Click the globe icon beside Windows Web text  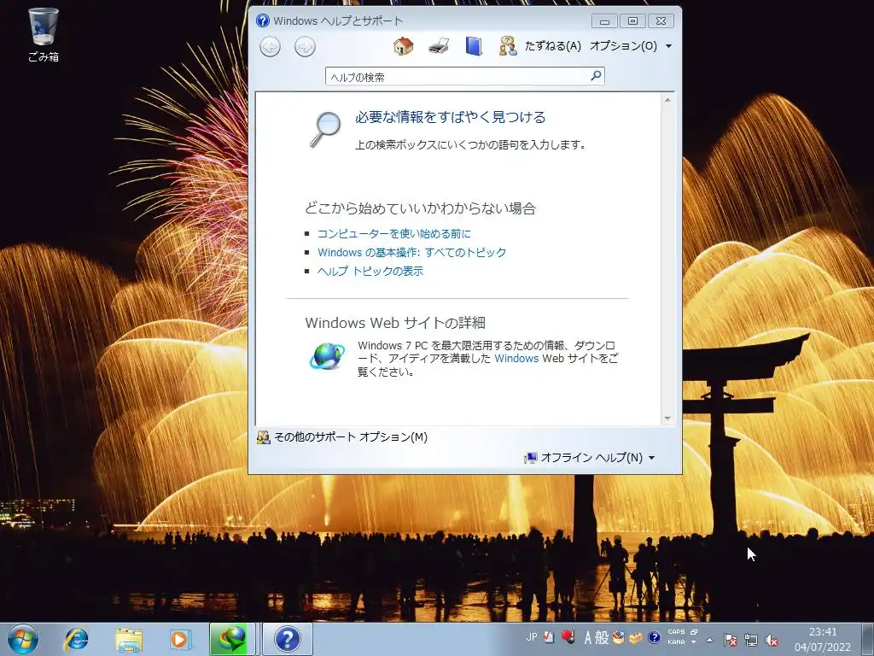coord(327,356)
